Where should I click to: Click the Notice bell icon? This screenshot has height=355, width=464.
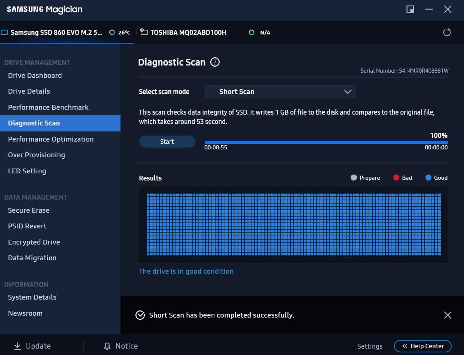pyautogui.click(x=107, y=346)
